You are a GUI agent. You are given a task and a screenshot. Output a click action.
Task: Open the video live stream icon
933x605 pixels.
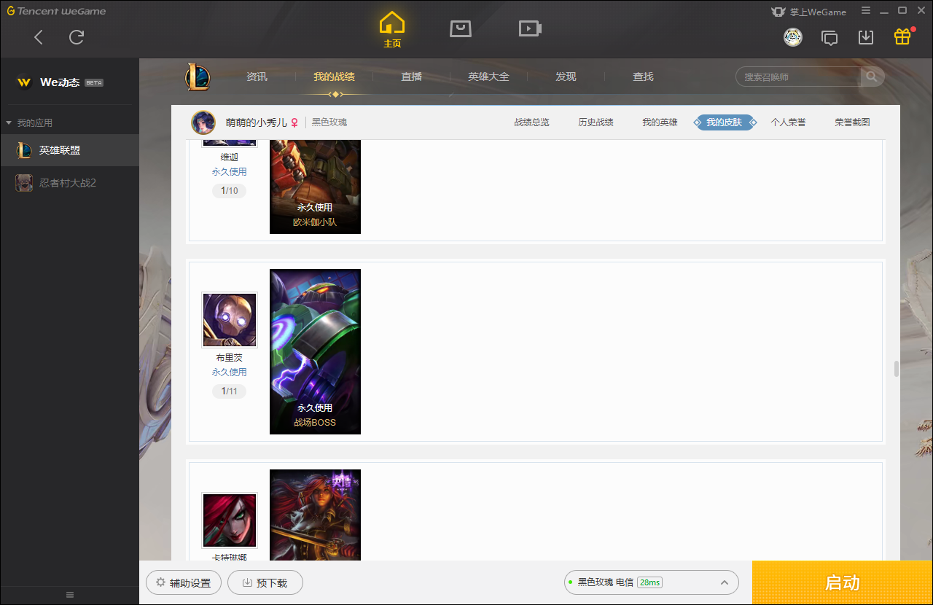click(x=530, y=28)
